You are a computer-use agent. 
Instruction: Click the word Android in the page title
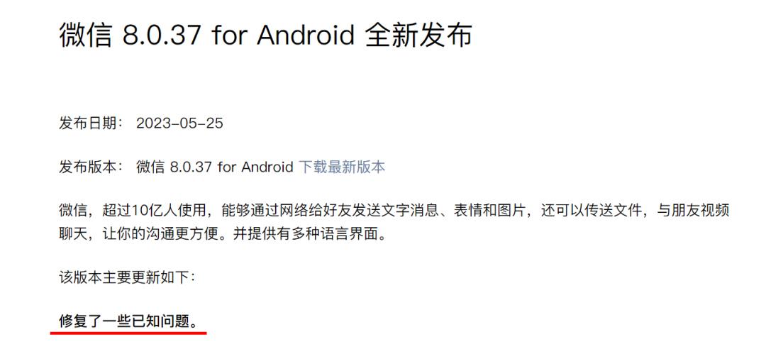click(x=305, y=35)
